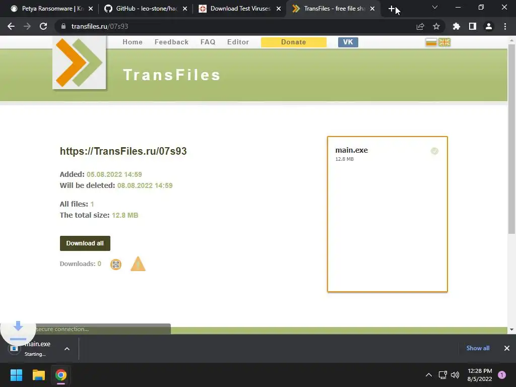Switch language with the UK flag
The image size is (516, 387).
(444, 42)
